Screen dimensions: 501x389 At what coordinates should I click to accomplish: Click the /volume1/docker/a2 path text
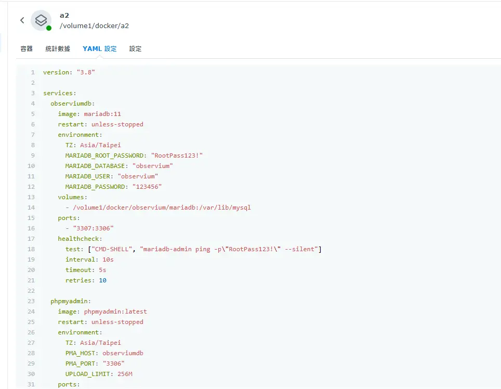(94, 26)
